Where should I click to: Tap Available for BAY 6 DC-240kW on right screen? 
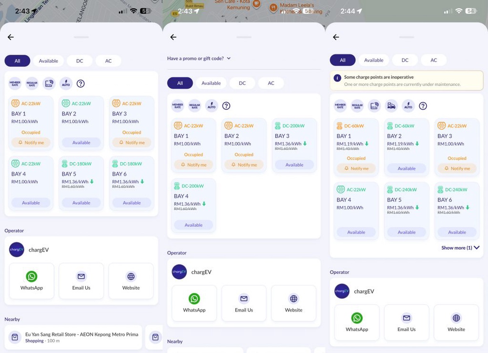[457, 232]
